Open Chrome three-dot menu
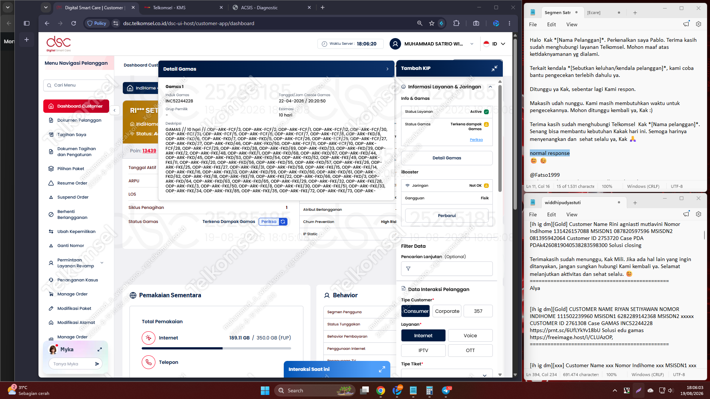 tap(509, 23)
